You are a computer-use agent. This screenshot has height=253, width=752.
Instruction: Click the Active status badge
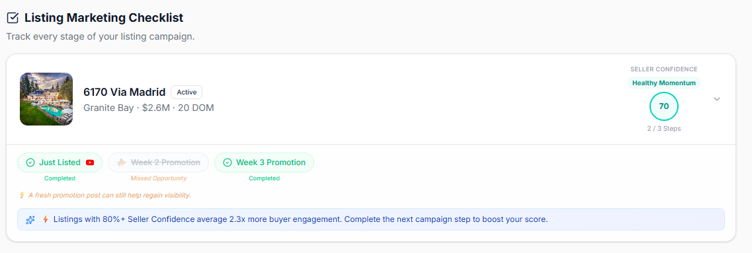point(187,92)
